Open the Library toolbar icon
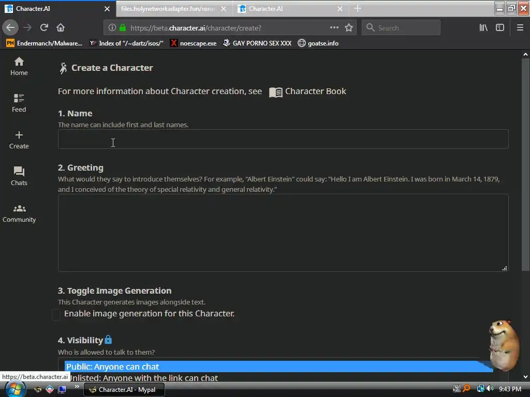The width and height of the screenshot is (530, 397). click(483, 28)
